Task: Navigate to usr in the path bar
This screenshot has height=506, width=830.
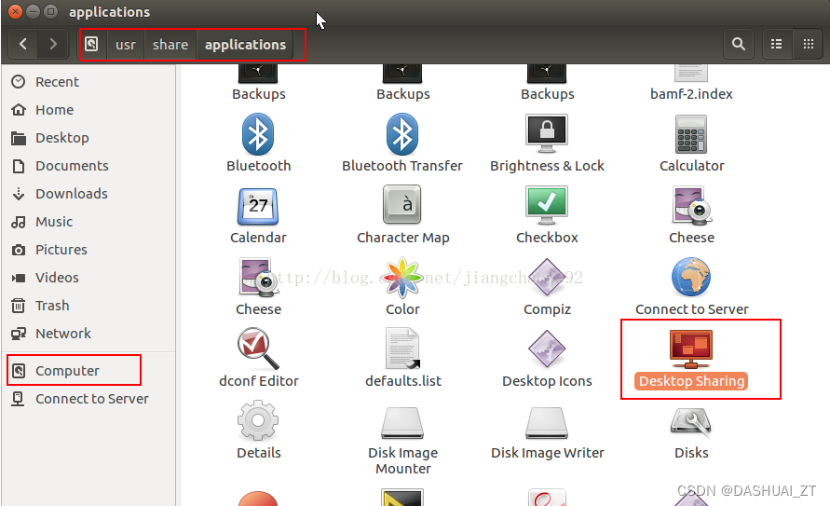Action: point(126,45)
